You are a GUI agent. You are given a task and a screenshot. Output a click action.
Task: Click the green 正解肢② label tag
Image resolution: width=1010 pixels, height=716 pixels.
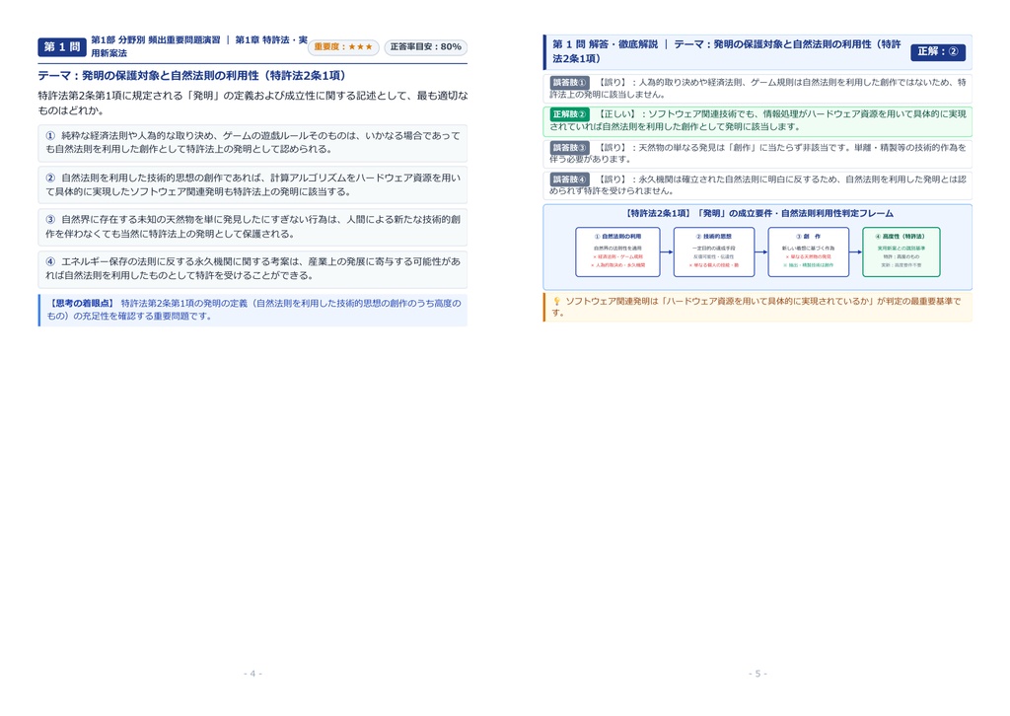[x=569, y=114]
